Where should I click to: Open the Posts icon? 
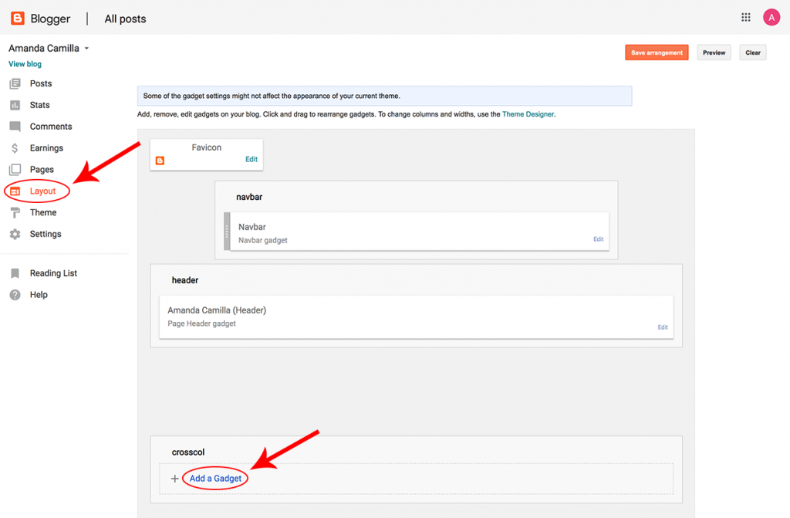pyautogui.click(x=14, y=83)
